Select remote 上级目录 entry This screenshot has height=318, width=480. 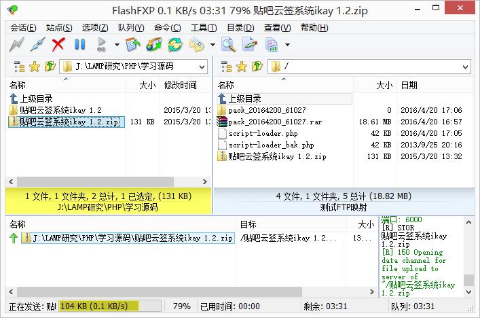click(x=284, y=99)
